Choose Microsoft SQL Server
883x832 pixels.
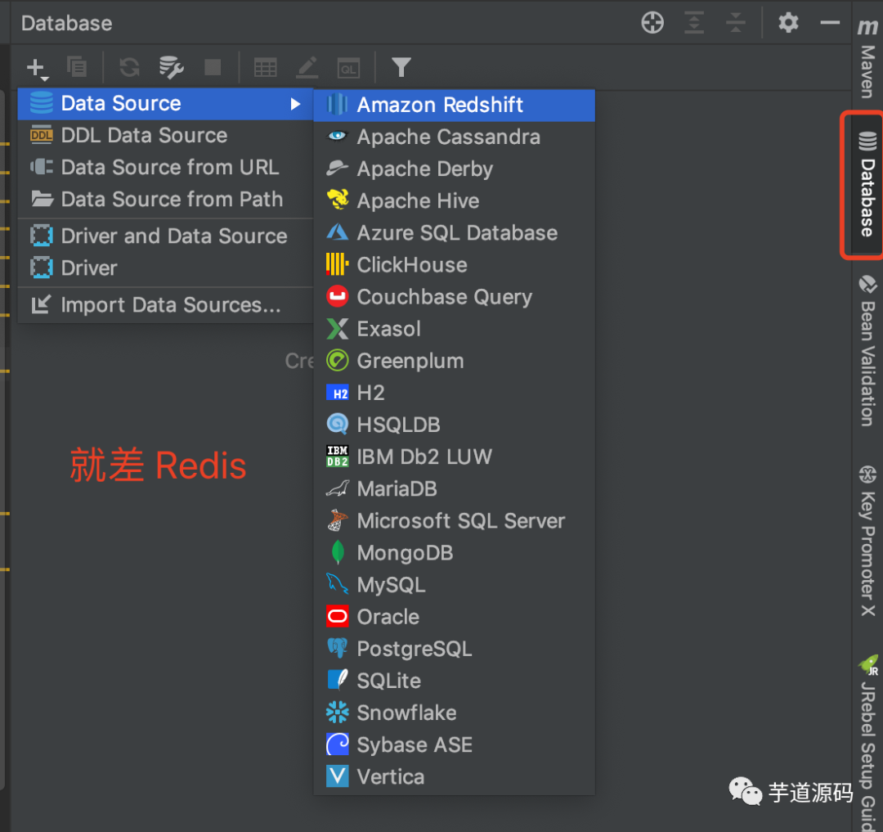pos(454,521)
